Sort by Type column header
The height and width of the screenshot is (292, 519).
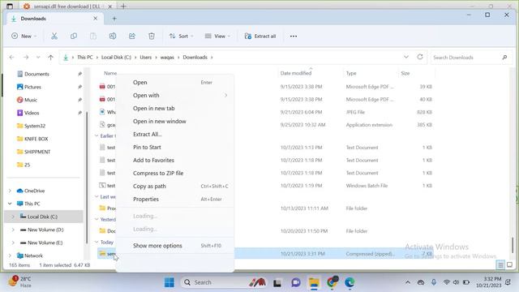[351, 73]
